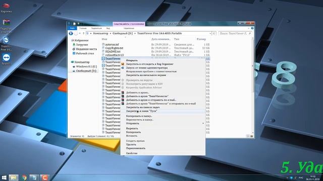Select 'Загрузки' in the navigation pane
The height and width of the screenshot is (181, 323).
click(x=82, y=45)
